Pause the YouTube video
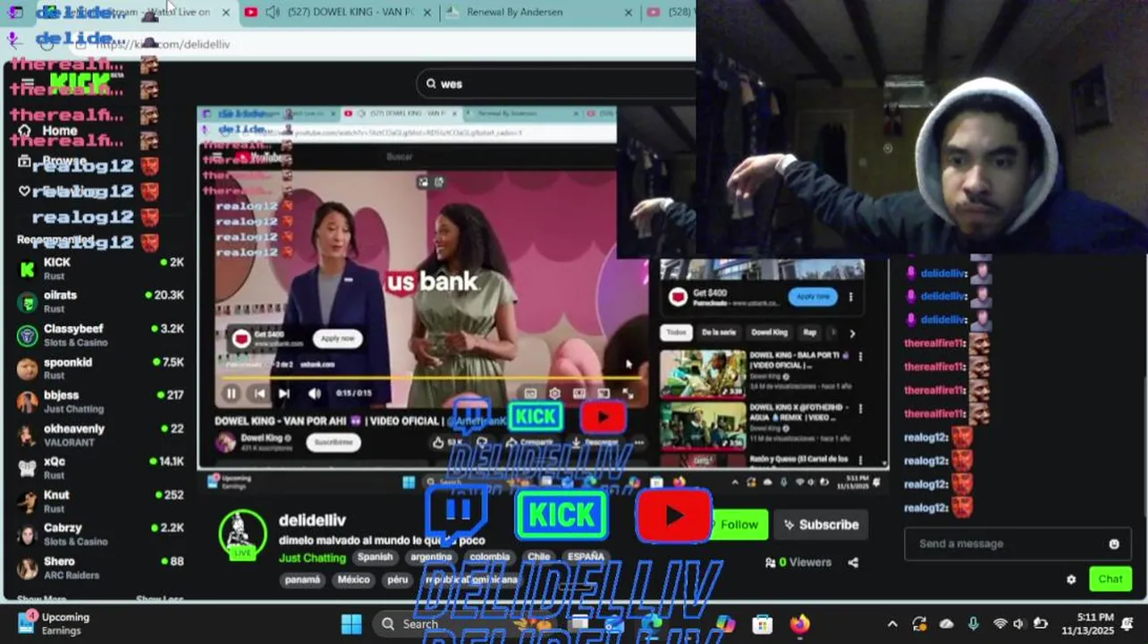The width and height of the screenshot is (1148, 644). coord(231,394)
